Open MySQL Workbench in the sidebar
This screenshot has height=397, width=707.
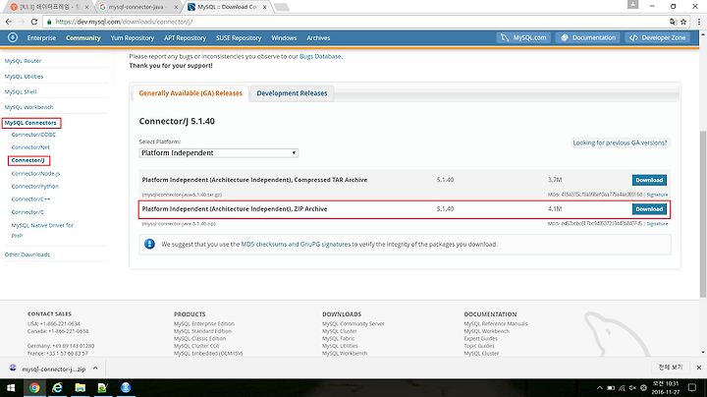[x=28, y=107]
